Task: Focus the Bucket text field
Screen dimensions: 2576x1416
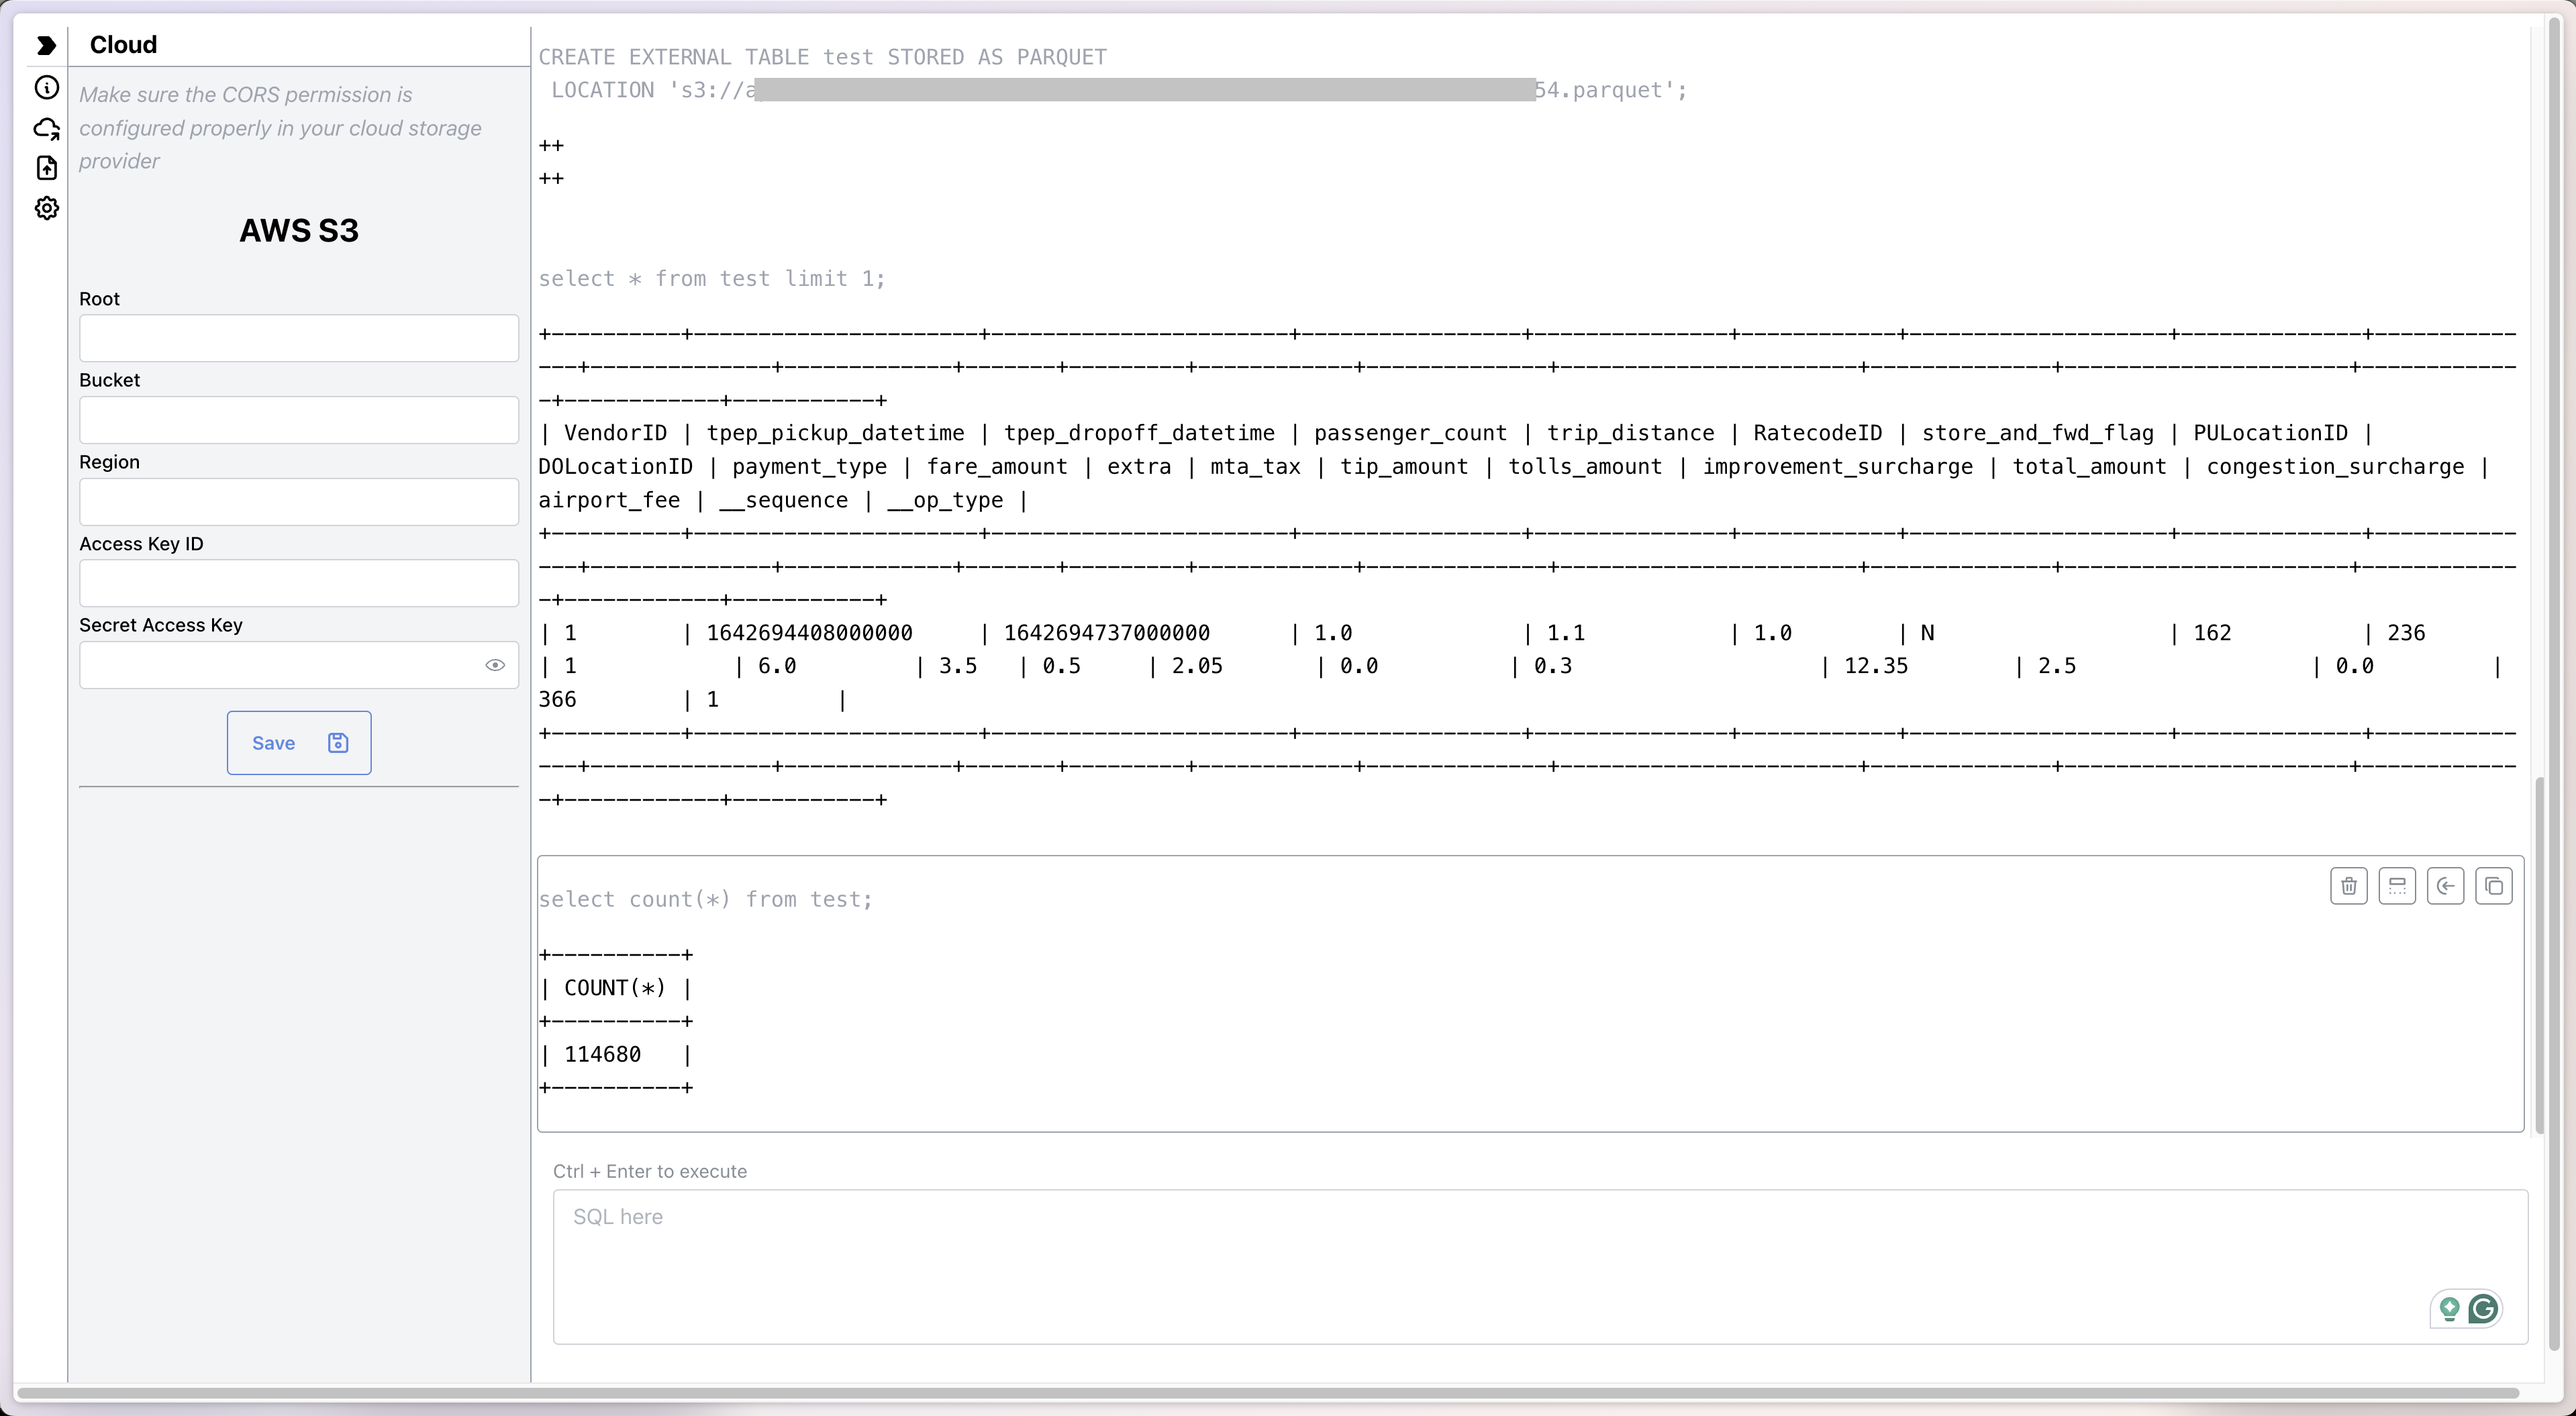Action: pos(298,420)
